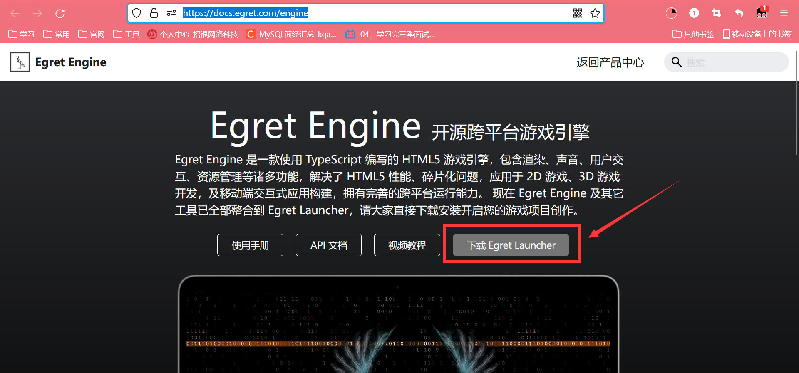Viewport: 799px width, 373px height.
Task: Click the 开源跨平台游戏引擎 subtitle
Action: (x=511, y=132)
